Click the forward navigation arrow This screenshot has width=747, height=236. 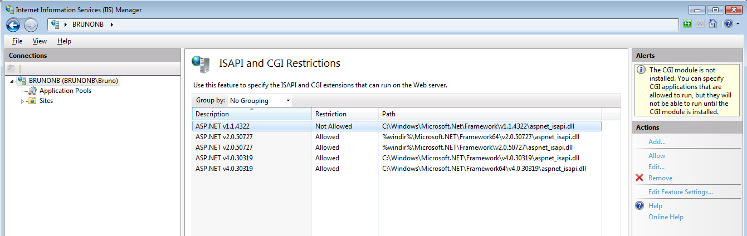coord(31,24)
